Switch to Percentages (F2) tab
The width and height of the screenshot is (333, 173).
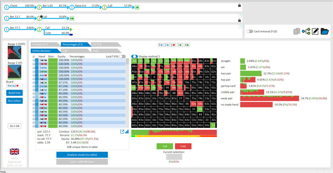click(x=76, y=45)
